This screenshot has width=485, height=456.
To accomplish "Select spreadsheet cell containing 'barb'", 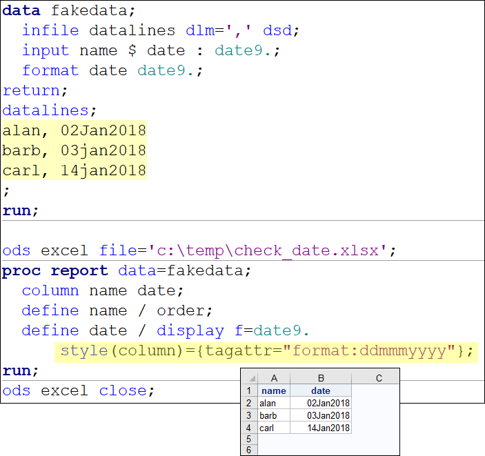I will pos(274,416).
